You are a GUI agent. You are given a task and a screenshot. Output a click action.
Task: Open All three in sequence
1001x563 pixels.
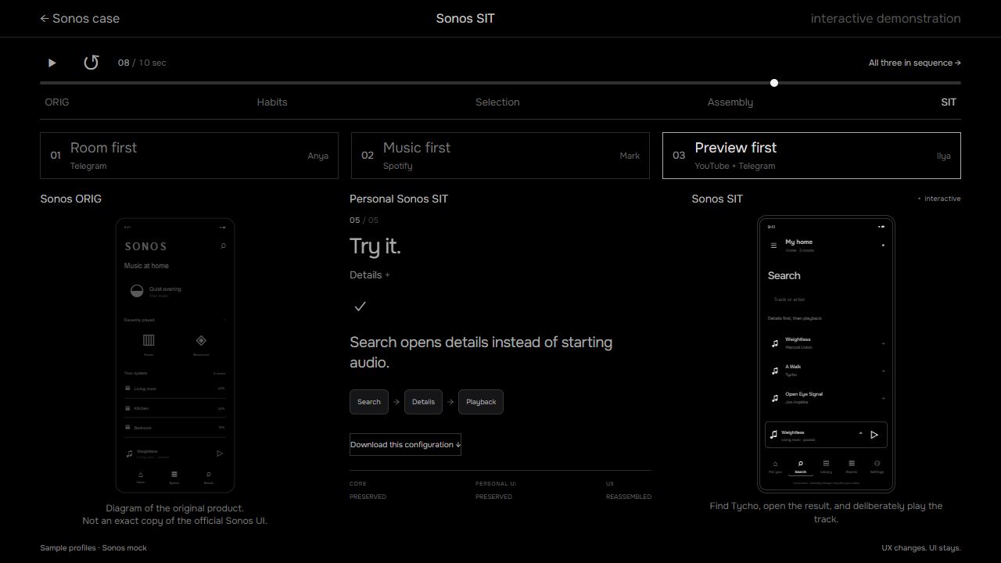click(x=914, y=63)
